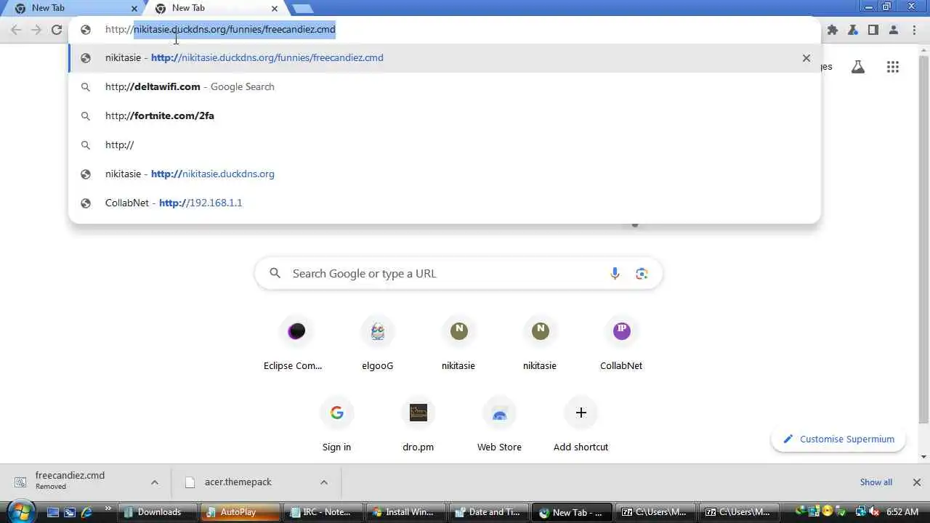
Task: Choose the fortnite.com/2fa suggestion
Action: tap(444, 116)
